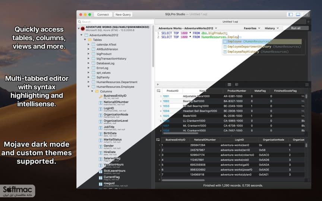Click the Adventure Works server connection icon
Screen dimensions: 322x201
pos(83,29)
